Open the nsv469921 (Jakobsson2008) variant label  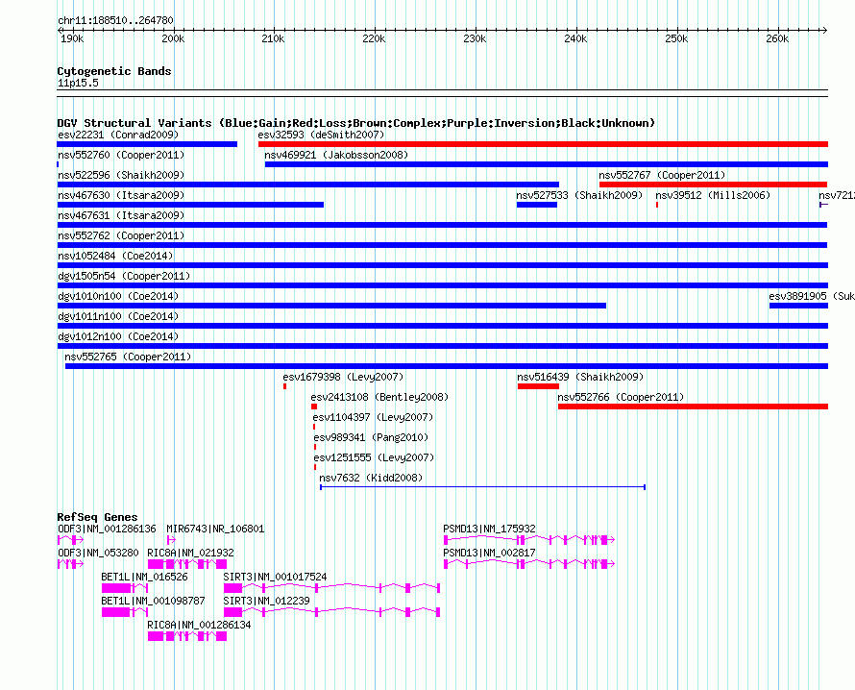click(x=336, y=155)
